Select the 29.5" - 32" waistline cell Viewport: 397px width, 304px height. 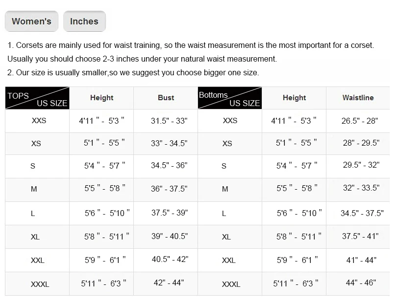[361, 165]
